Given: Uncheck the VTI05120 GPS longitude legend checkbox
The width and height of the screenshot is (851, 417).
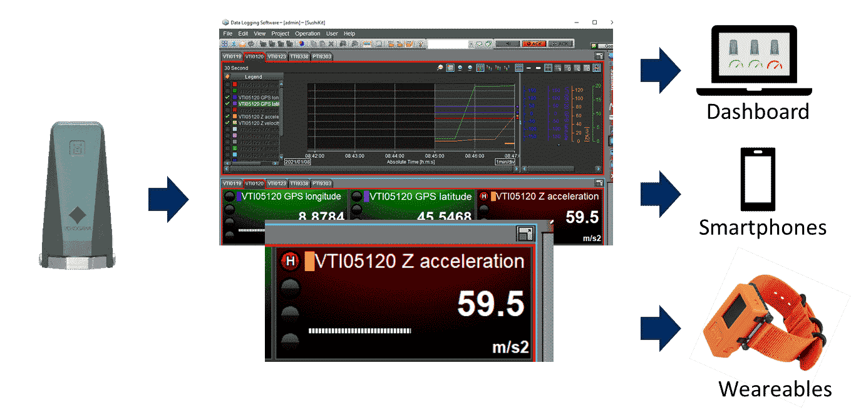Looking at the screenshot, I should 227,98.
